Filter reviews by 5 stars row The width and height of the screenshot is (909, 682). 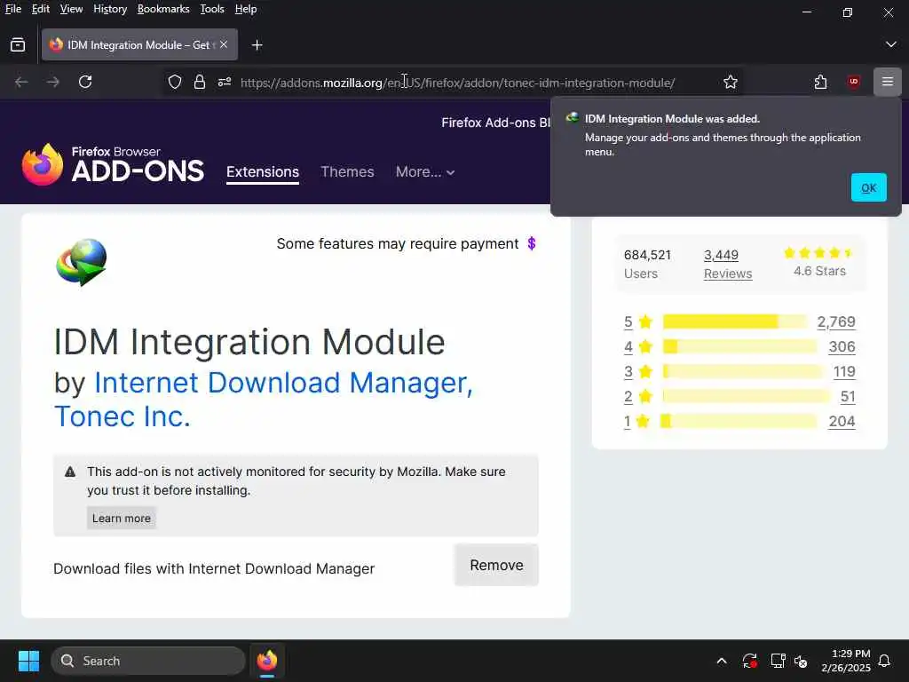tap(739, 321)
